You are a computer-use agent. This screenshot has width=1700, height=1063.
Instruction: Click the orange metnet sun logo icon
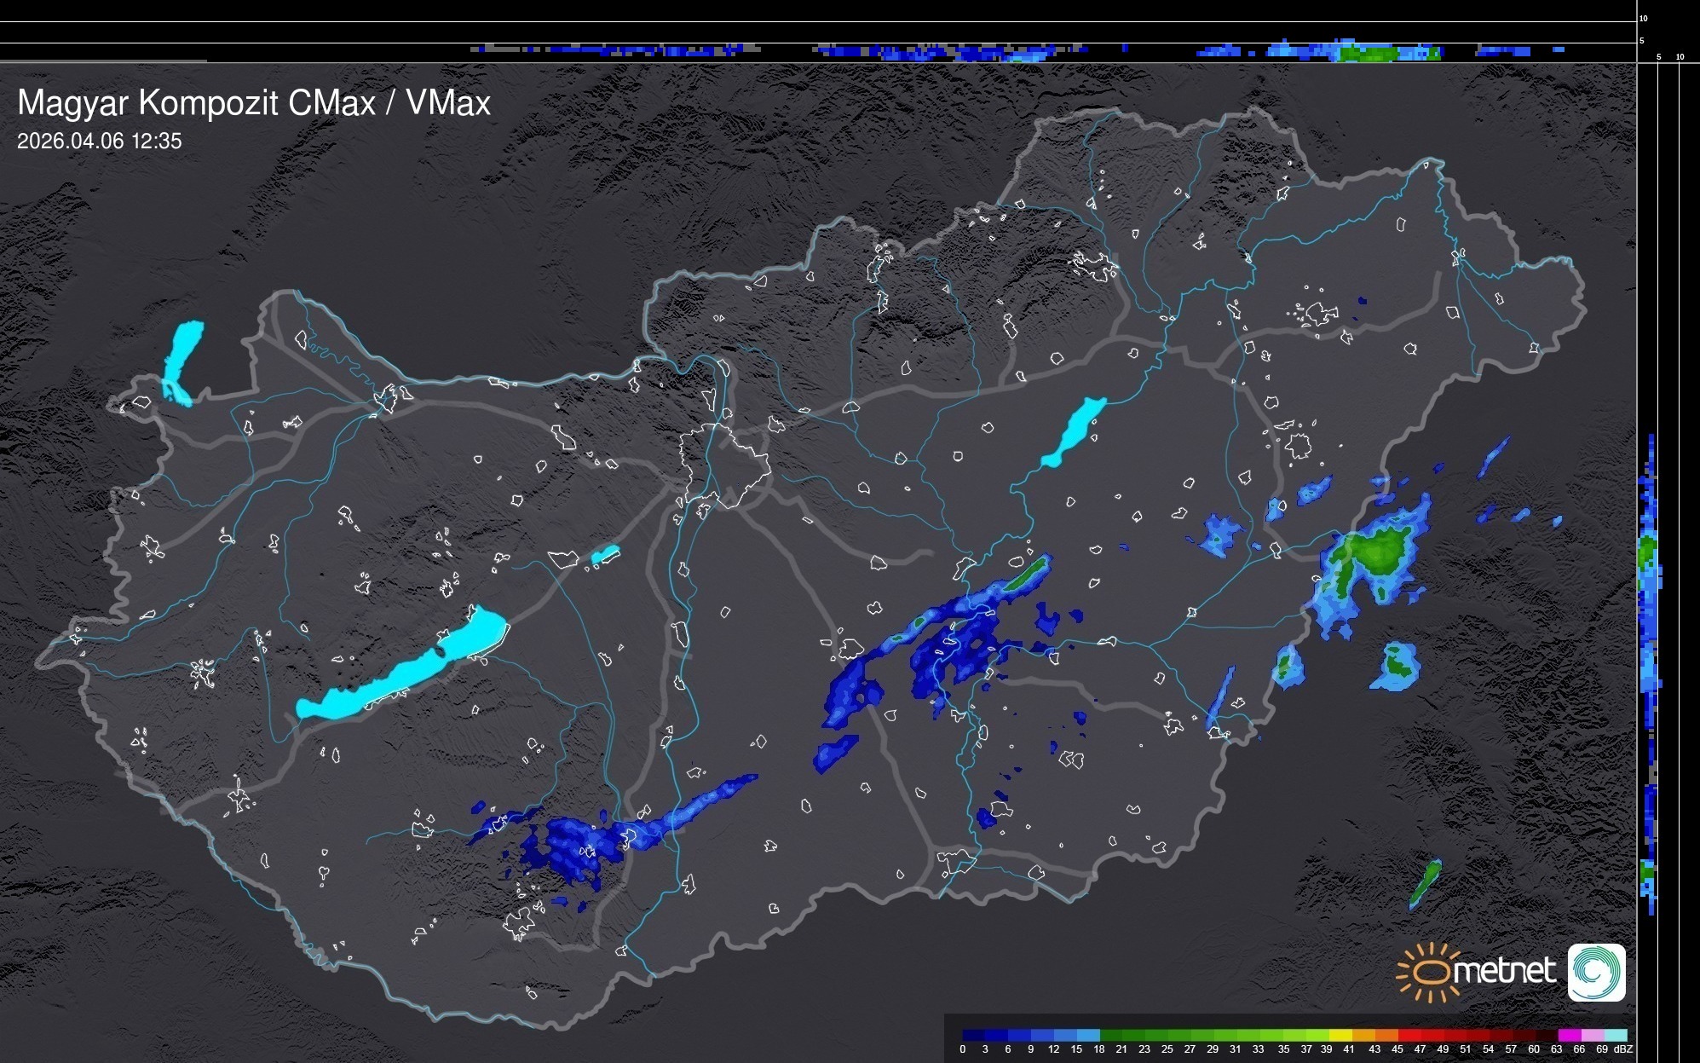[1428, 972]
